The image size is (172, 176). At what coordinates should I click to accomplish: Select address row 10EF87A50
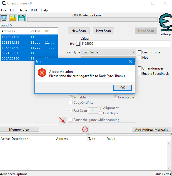pos(29,37)
